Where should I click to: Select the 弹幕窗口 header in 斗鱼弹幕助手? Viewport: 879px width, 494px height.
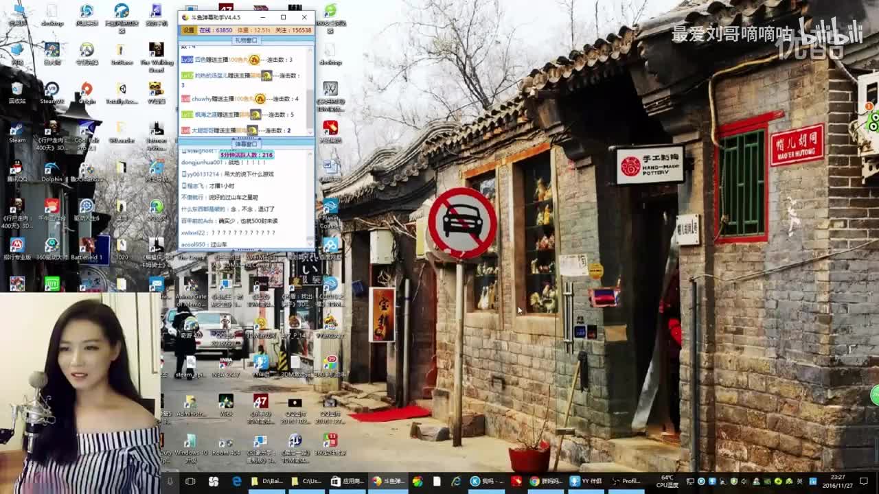[247, 144]
